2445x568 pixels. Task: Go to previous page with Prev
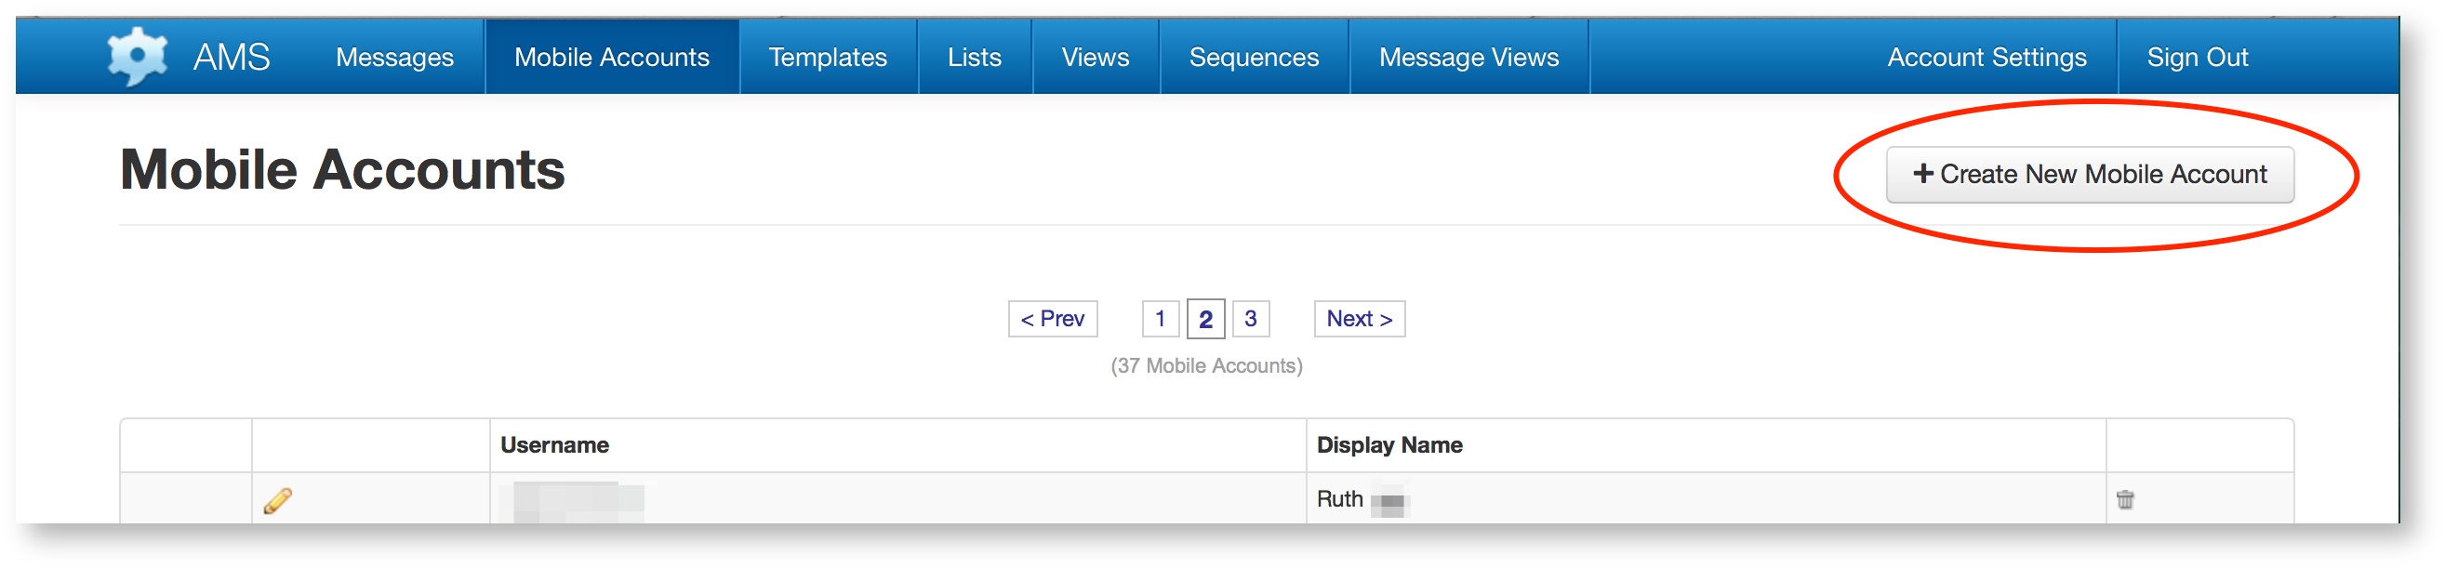[x=1053, y=319]
